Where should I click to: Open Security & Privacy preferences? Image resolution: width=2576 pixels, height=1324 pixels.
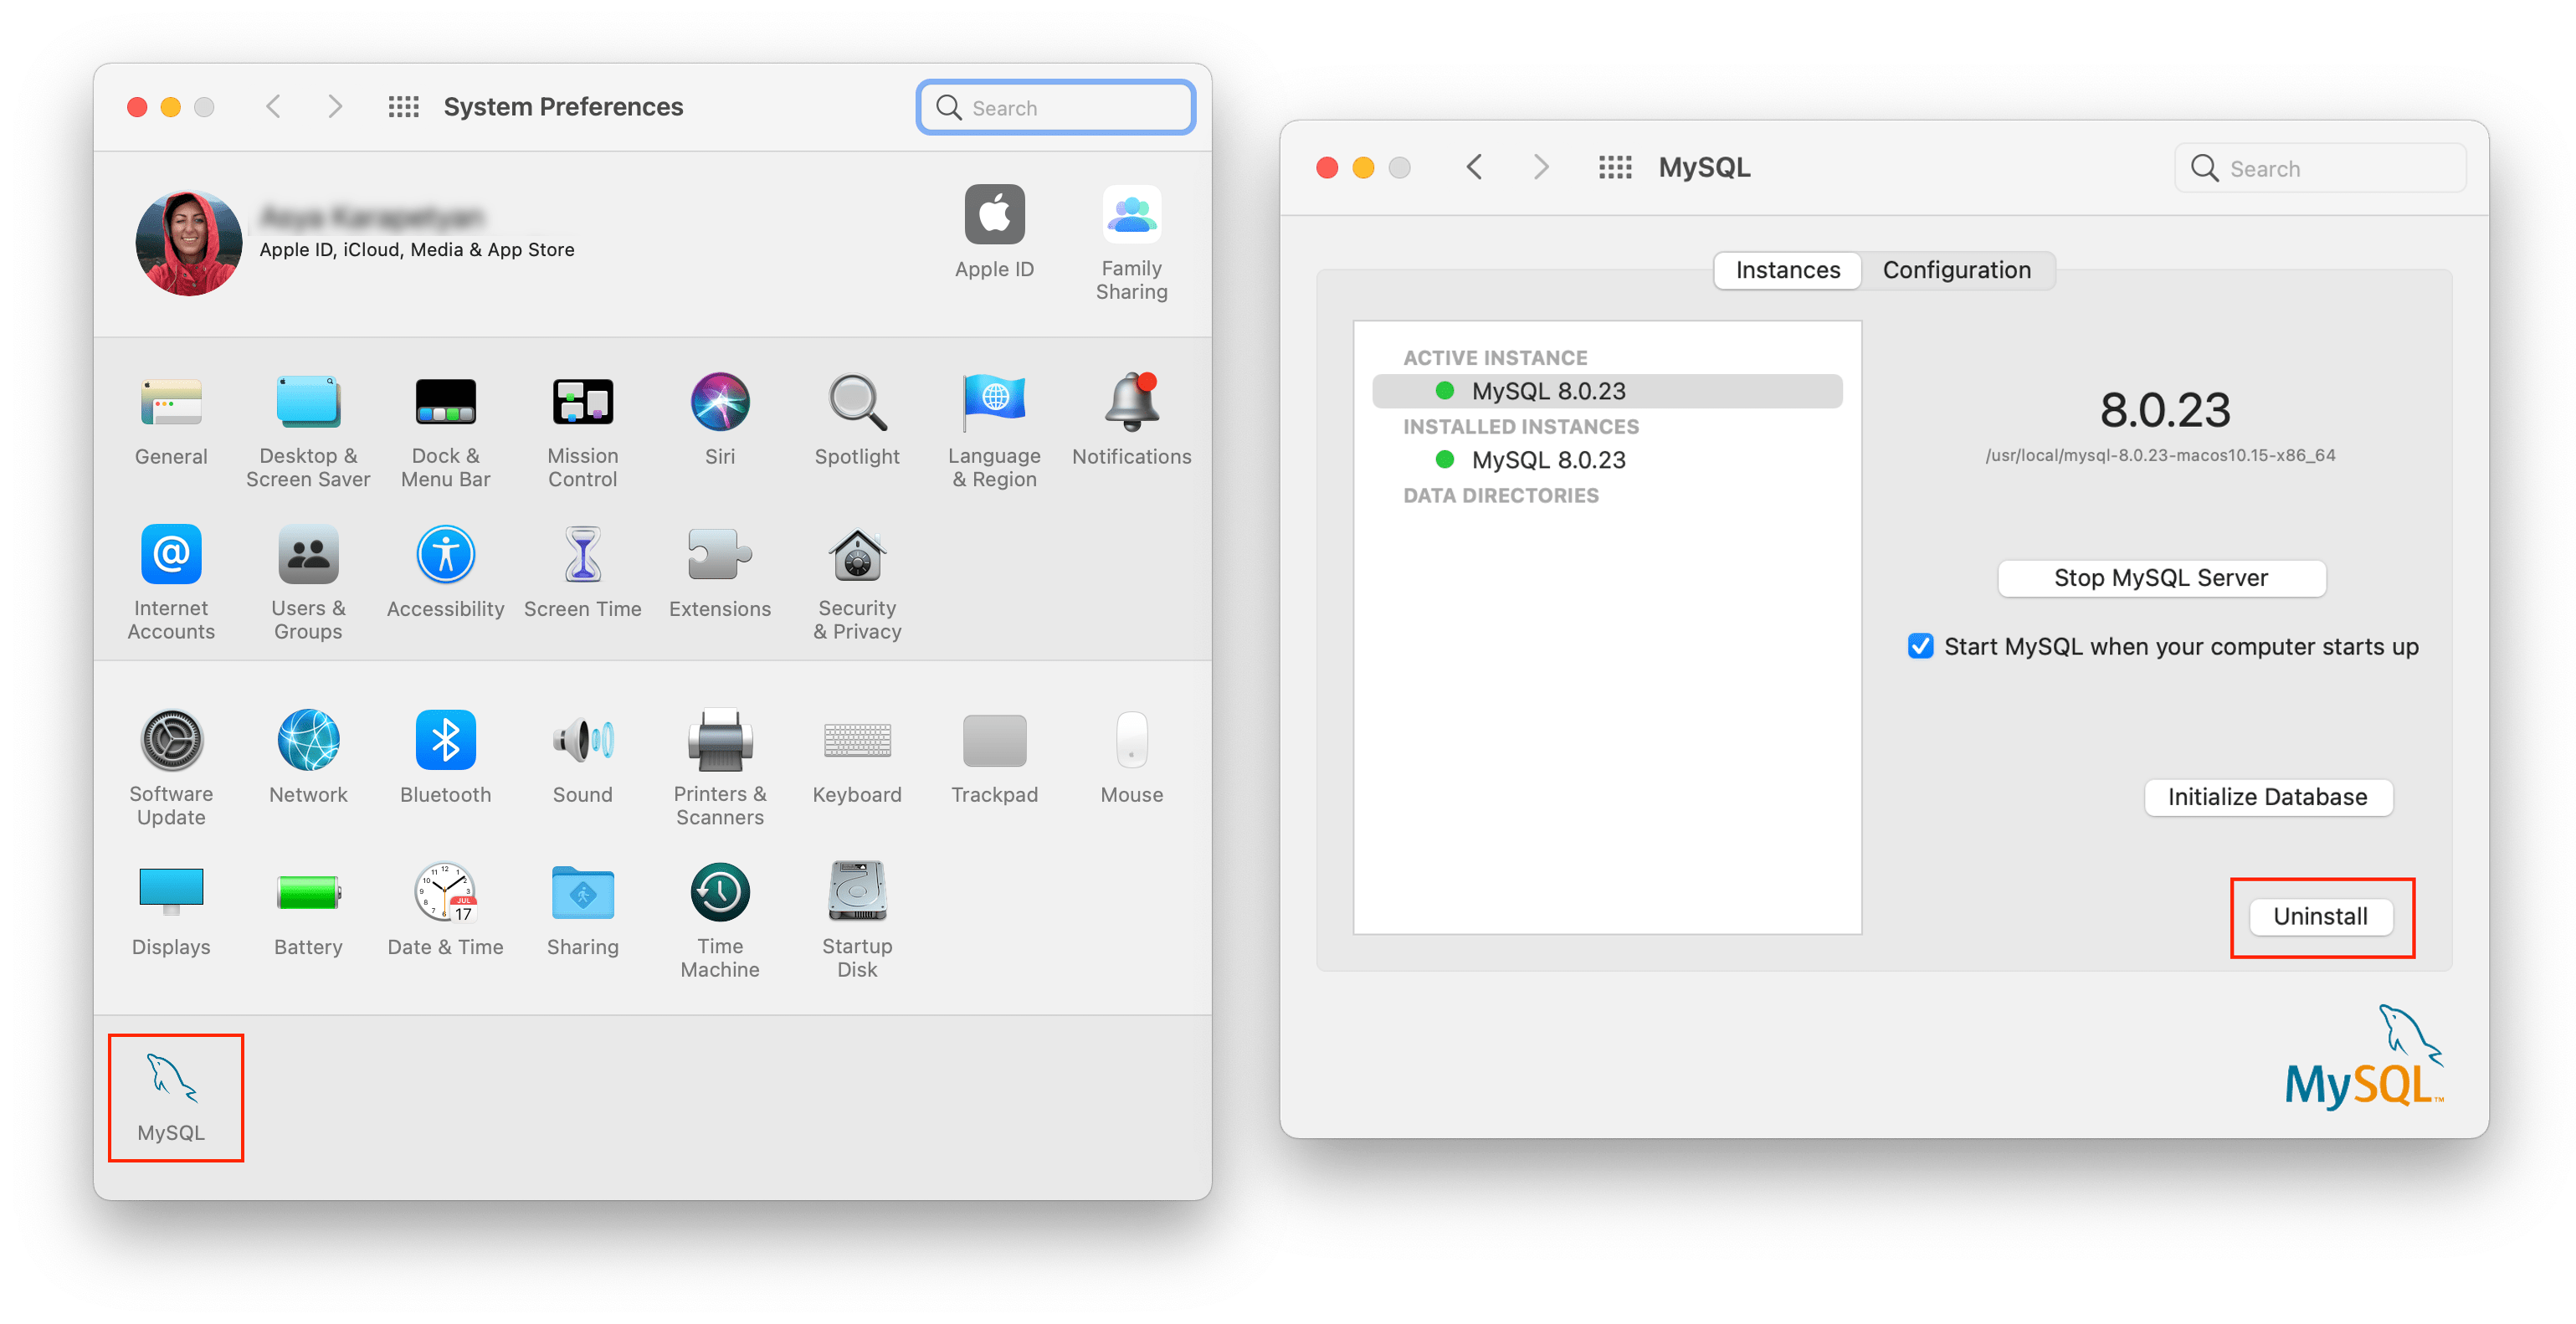857,583
